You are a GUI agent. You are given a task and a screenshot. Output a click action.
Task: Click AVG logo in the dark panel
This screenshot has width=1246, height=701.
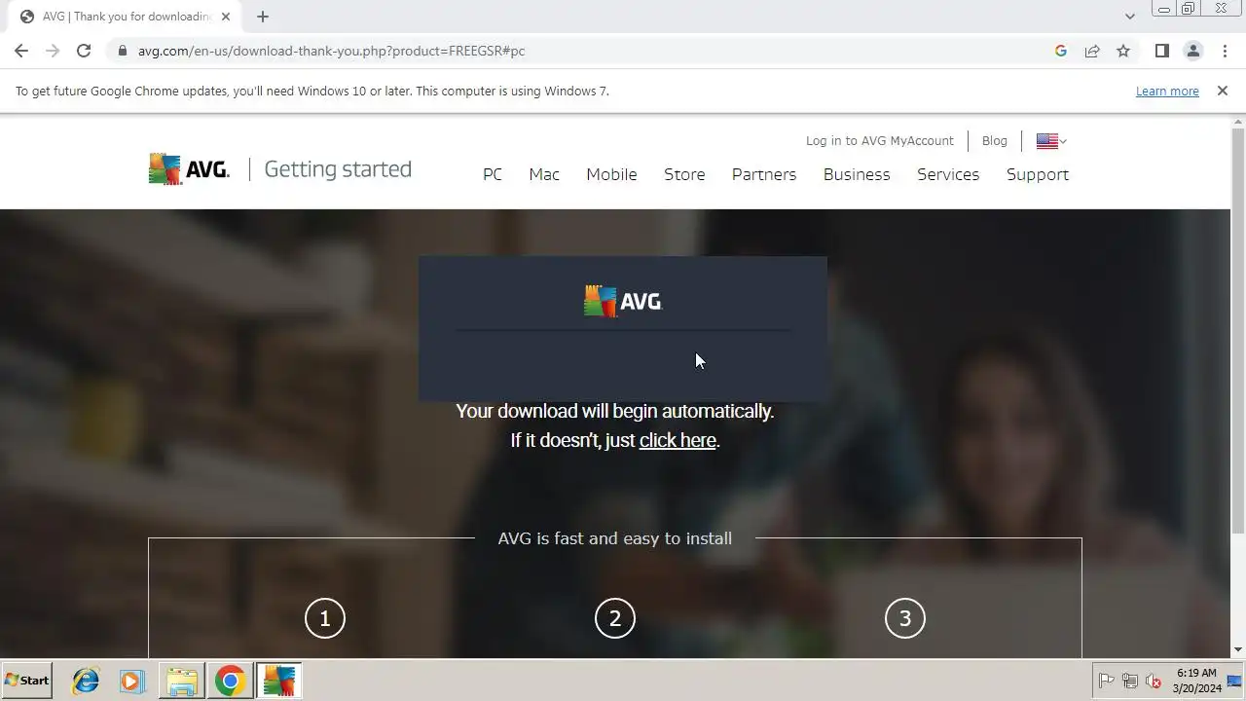tap(623, 302)
